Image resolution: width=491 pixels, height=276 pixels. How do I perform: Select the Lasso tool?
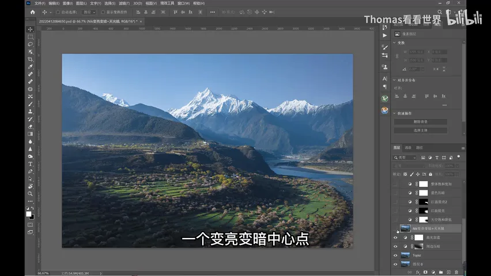(x=31, y=44)
